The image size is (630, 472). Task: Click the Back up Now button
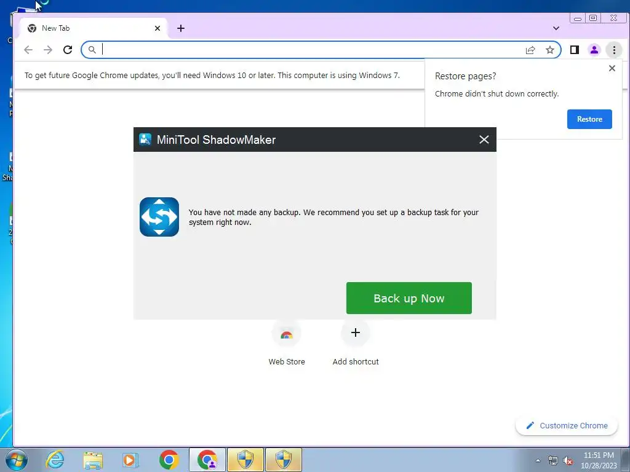tap(409, 298)
